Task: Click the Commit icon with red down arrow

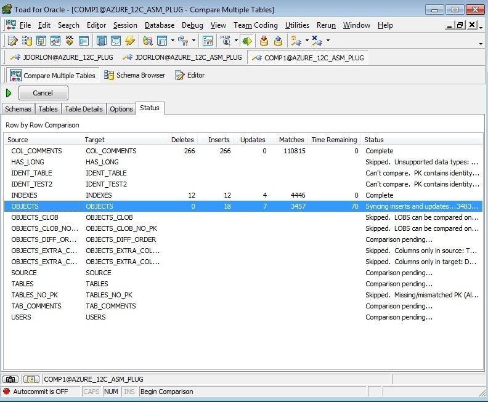Action: [x=264, y=41]
